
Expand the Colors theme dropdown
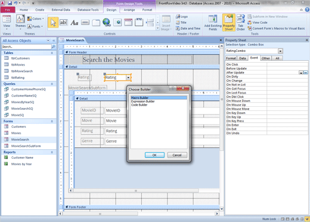point(36,18)
